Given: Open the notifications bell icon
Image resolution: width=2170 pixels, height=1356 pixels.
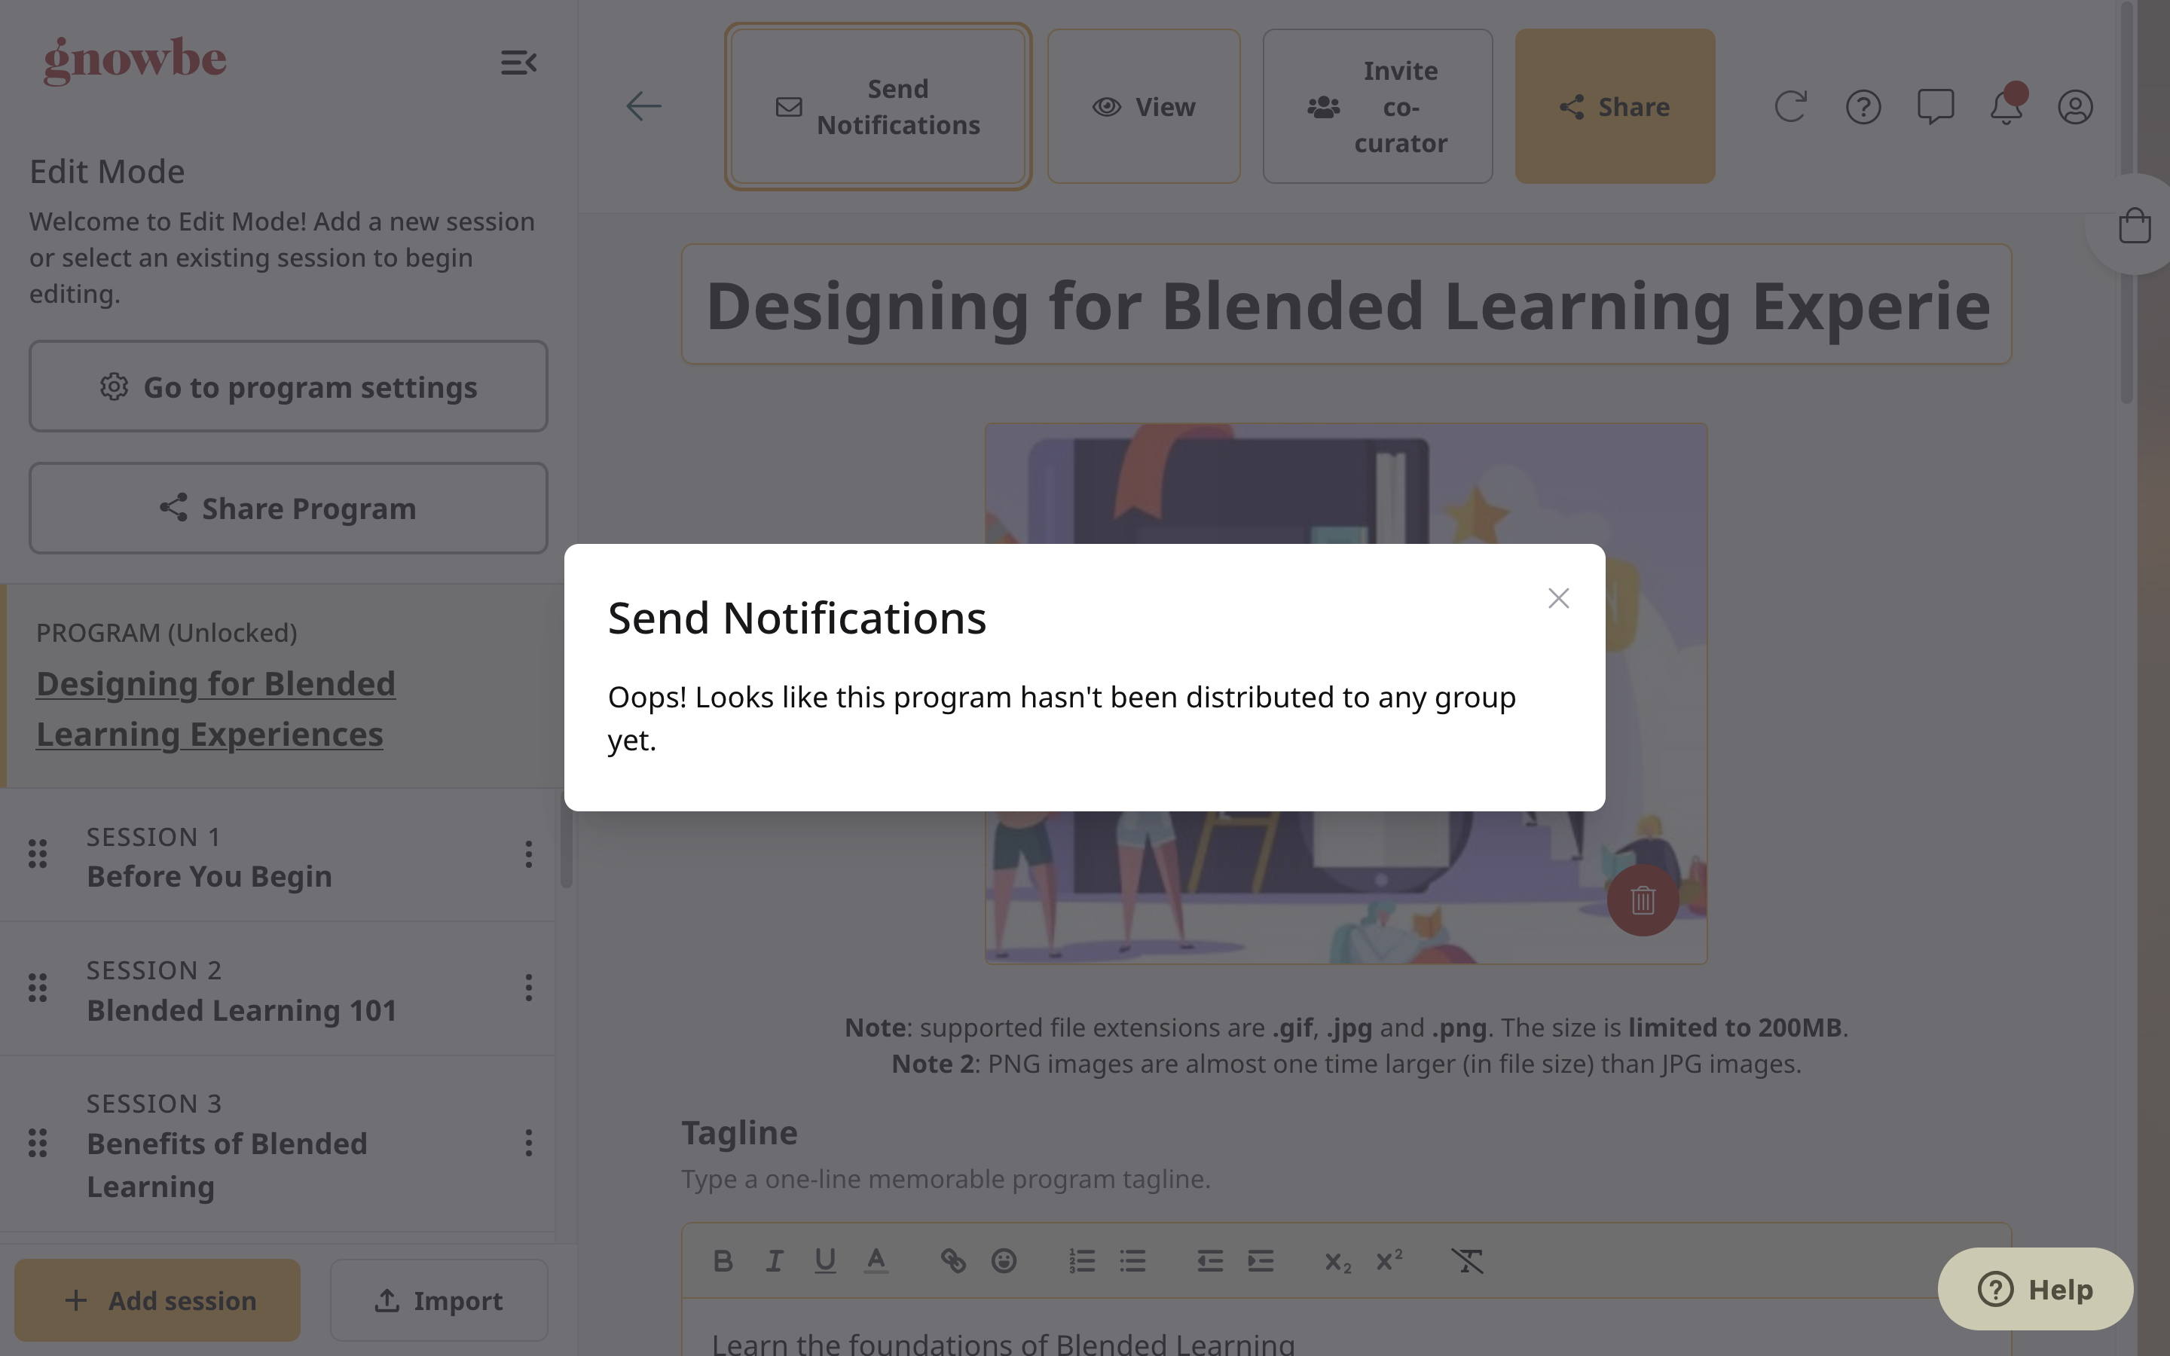Looking at the screenshot, I should 2006,105.
